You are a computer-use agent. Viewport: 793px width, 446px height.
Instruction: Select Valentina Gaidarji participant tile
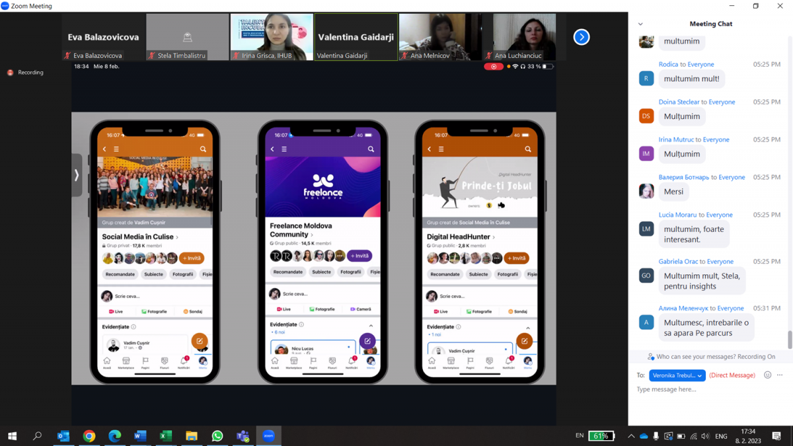click(x=356, y=37)
